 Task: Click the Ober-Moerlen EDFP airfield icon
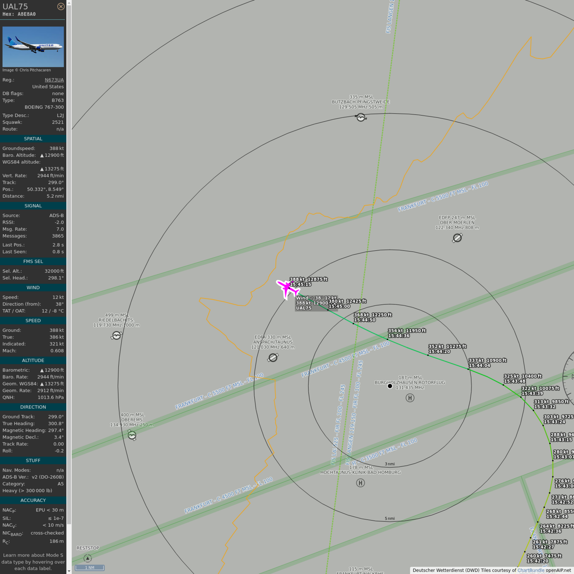point(457,238)
